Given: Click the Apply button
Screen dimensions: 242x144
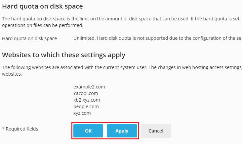Looking at the screenshot, I should [122, 131].
